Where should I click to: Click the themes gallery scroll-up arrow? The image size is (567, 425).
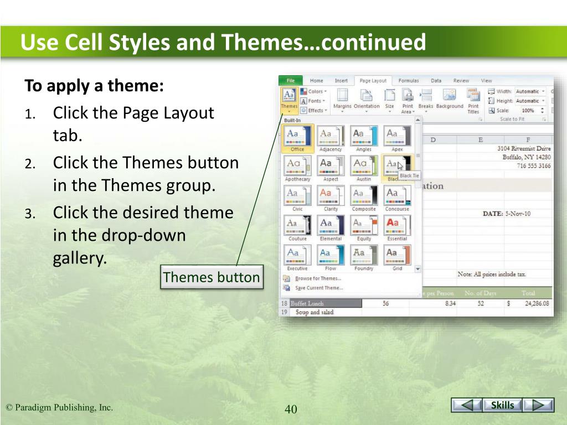coord(417,120)
